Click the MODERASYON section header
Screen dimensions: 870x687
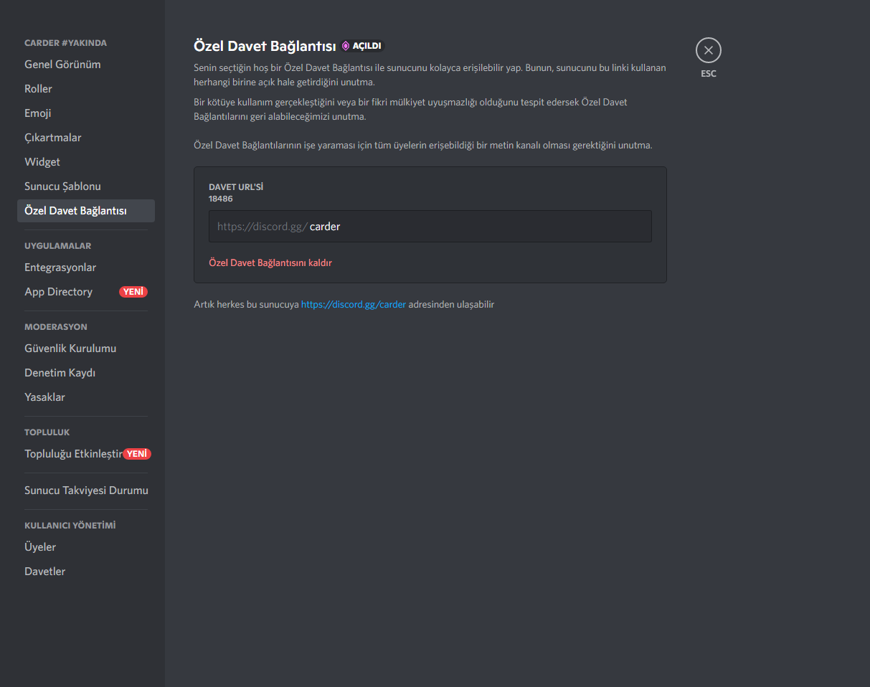click(56, 327)
